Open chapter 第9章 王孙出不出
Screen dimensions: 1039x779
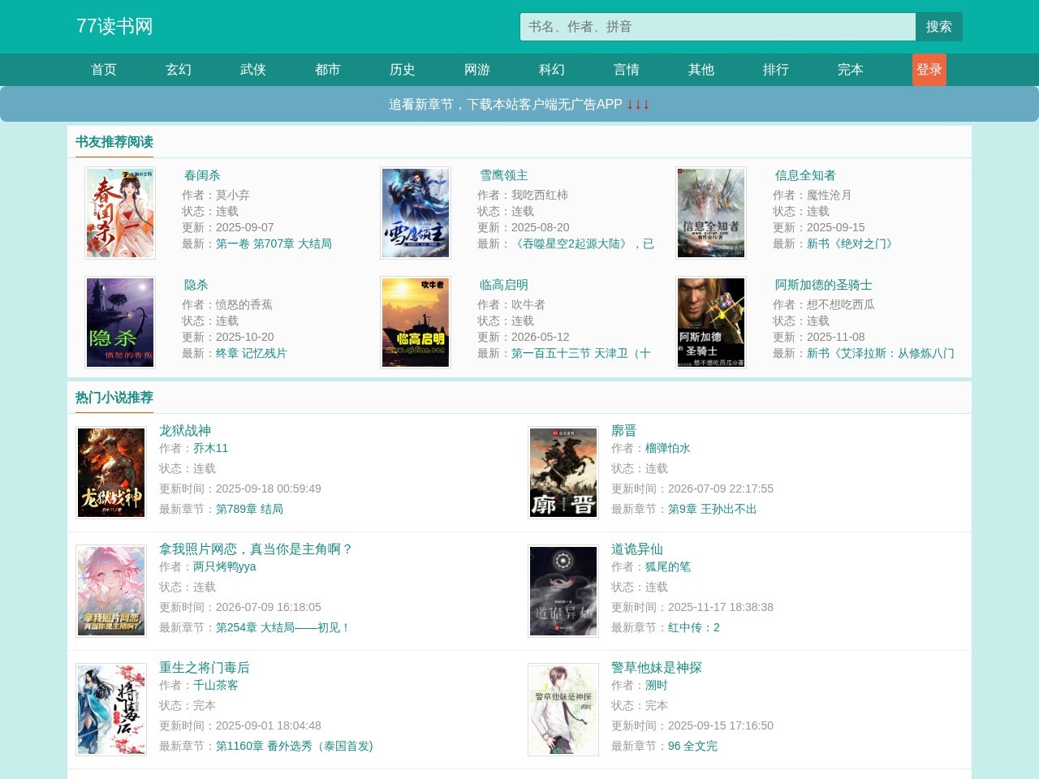(712, 509)
